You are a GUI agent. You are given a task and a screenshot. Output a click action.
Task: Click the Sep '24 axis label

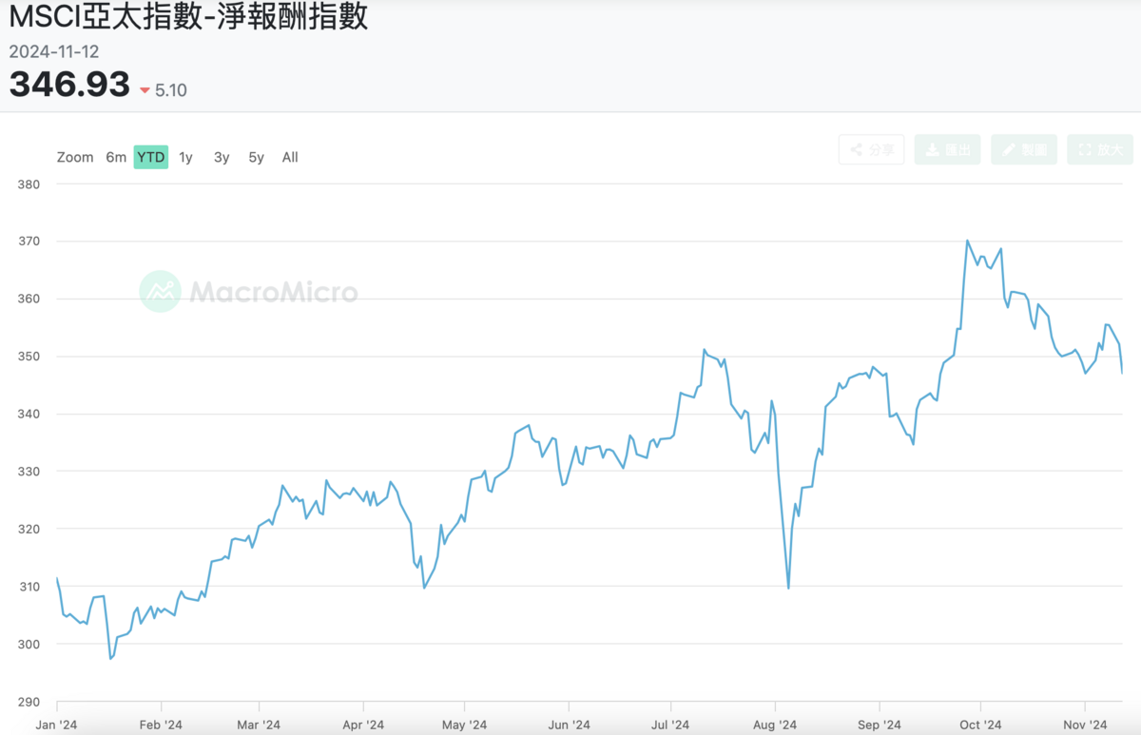click(880, 725)
